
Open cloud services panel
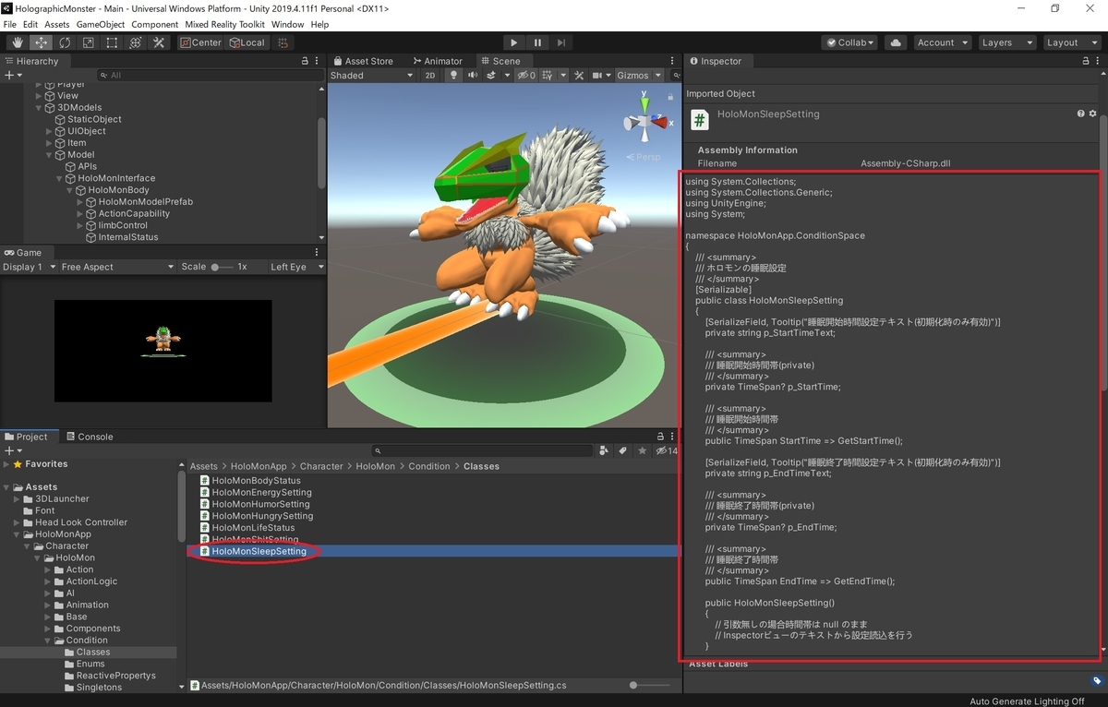click(x=895, y=42)
